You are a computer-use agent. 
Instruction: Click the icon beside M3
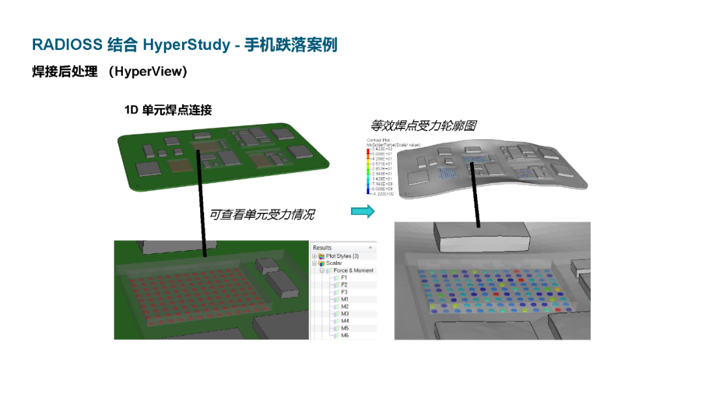click(x=337, y=314)
